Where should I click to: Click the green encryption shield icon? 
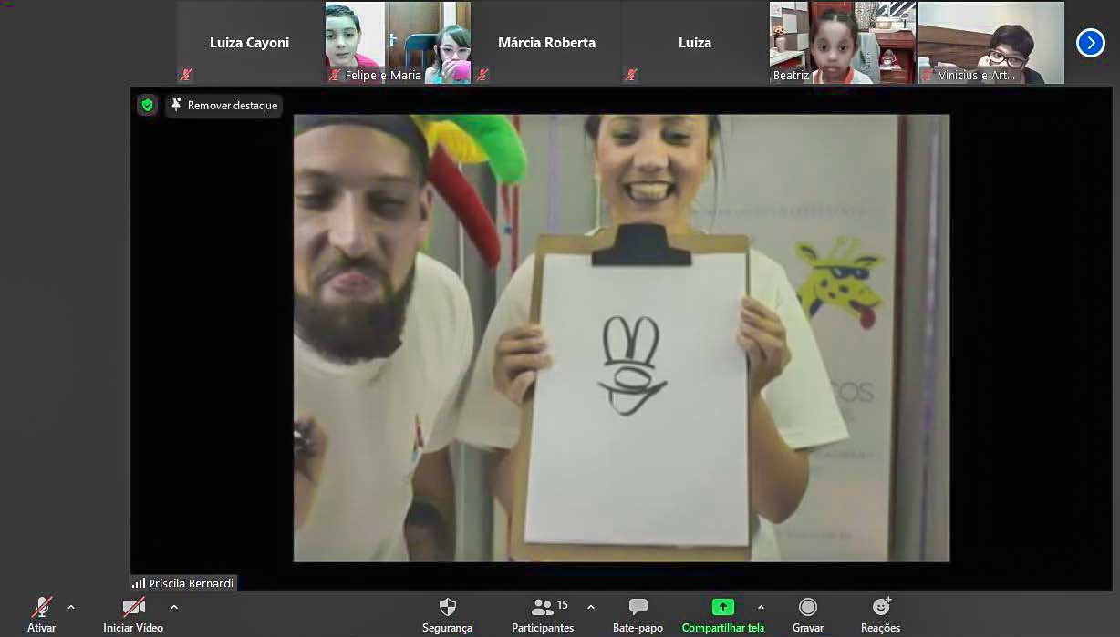click(x=147, y=106)
